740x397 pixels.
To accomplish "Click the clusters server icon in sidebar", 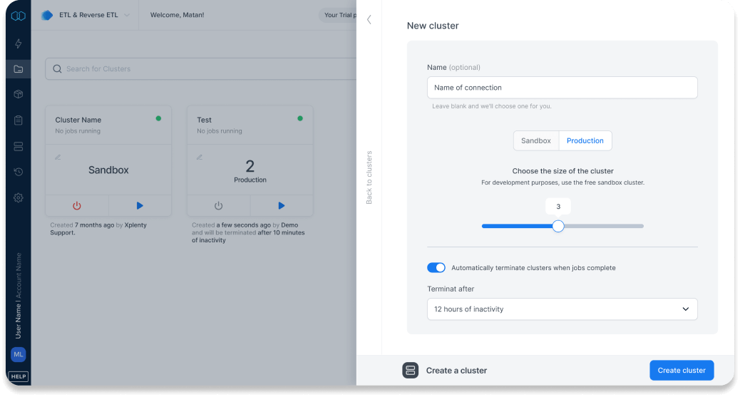I will 19,146.
